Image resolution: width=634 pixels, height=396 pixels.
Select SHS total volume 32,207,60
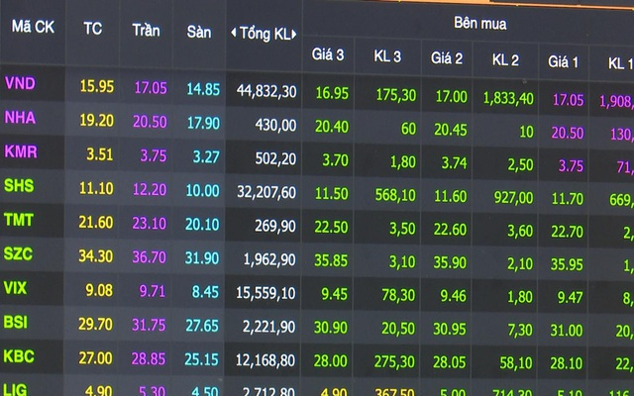266,192
